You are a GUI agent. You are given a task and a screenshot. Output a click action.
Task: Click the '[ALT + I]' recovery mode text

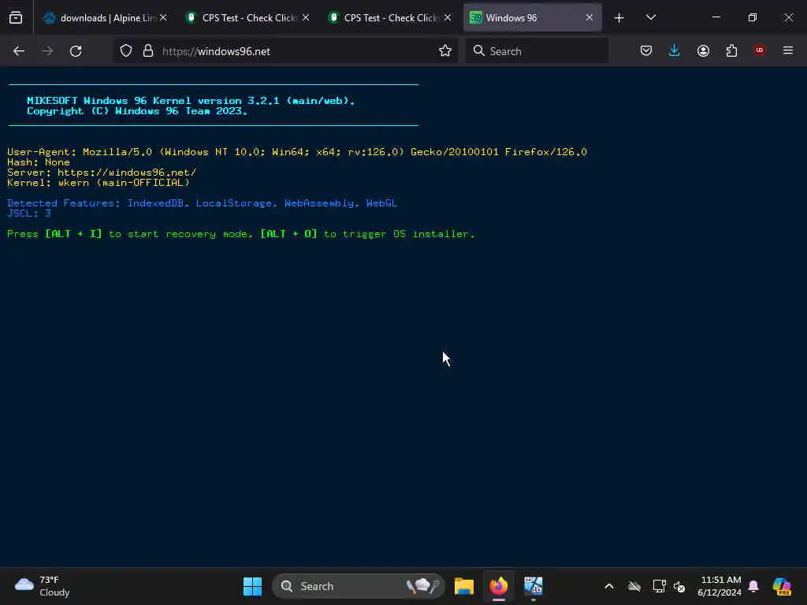coord(73,233)
